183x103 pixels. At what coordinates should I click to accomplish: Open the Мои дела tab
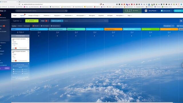[92, 15]
